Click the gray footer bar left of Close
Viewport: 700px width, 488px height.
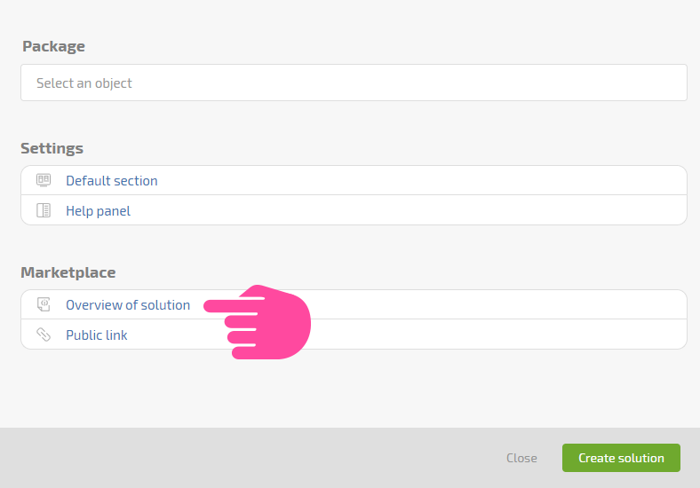(x=250, y=458)
